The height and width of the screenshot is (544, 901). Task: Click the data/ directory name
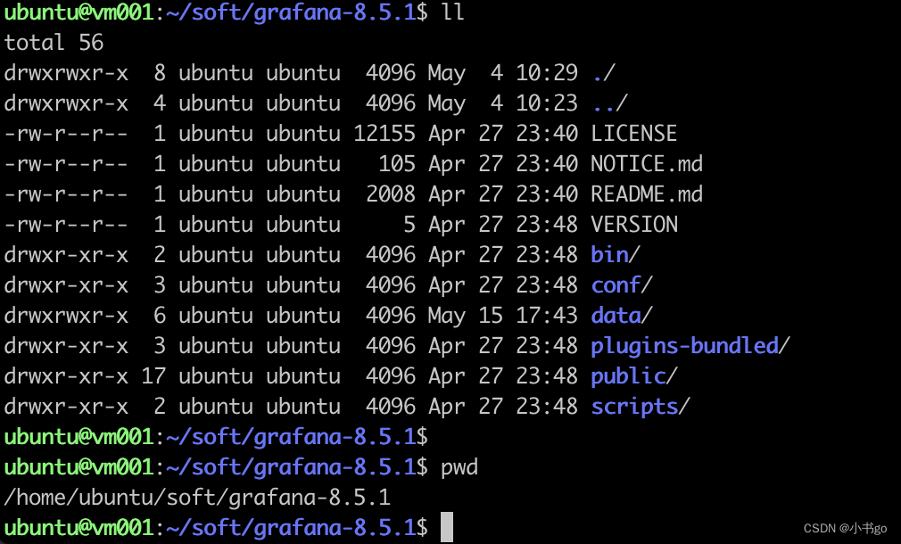point(621,316)
